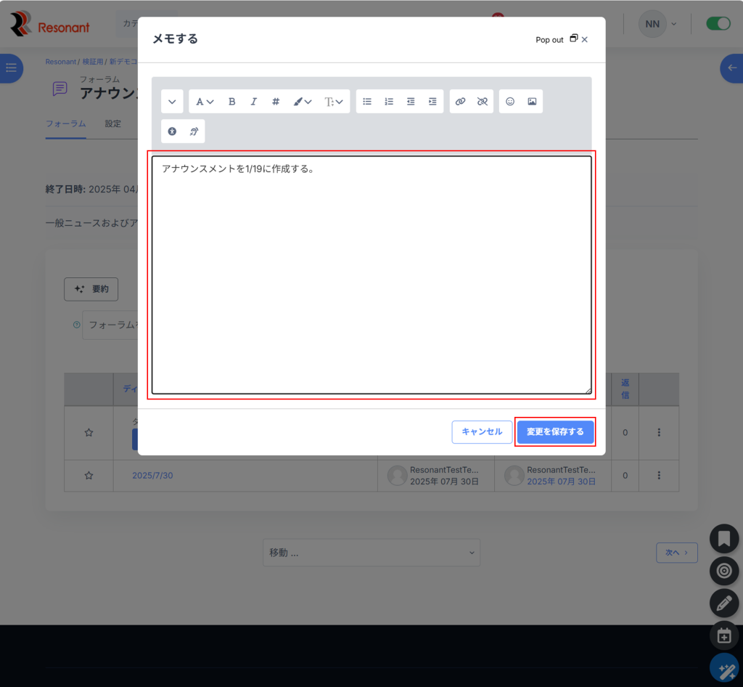This screenshot has height=687, width=743.
Task: Insert a numbered ordered list
Action: pos(389,102)
